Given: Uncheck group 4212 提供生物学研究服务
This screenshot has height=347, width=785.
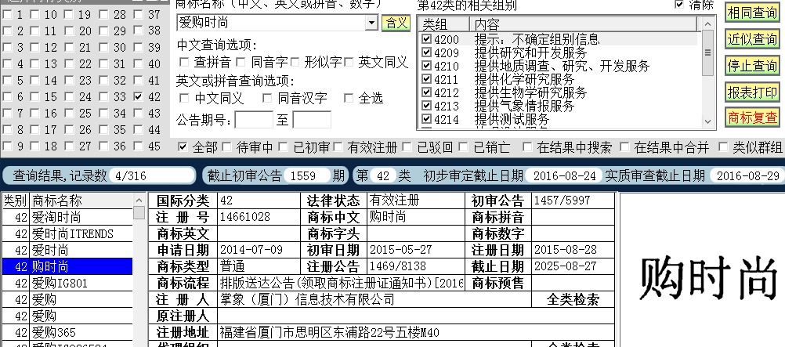Looking at the screenshot, I should coord(426,92).
